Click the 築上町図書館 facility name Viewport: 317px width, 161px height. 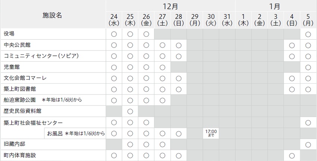coord(20,89)
